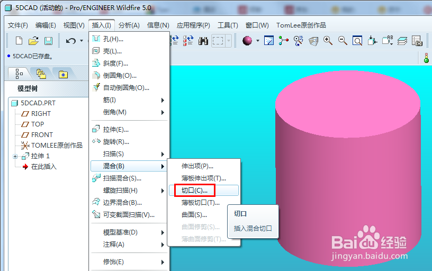Switch to the Folder browser tab
The image size is (432, 271).
[x=41, y=74]
